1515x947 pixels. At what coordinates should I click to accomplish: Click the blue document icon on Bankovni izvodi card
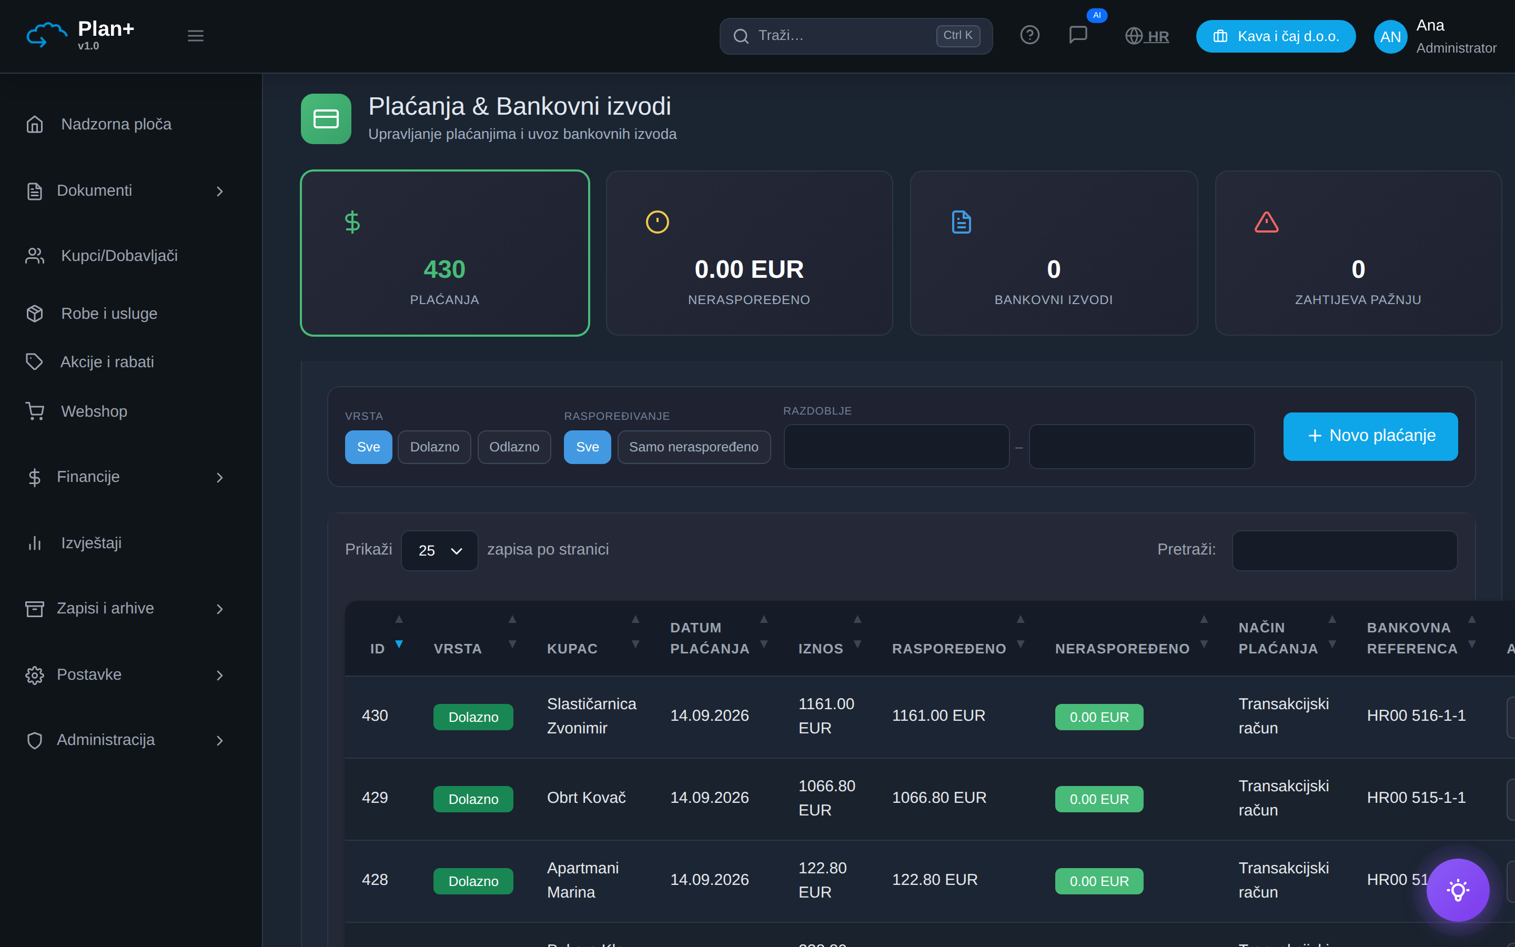962,221
